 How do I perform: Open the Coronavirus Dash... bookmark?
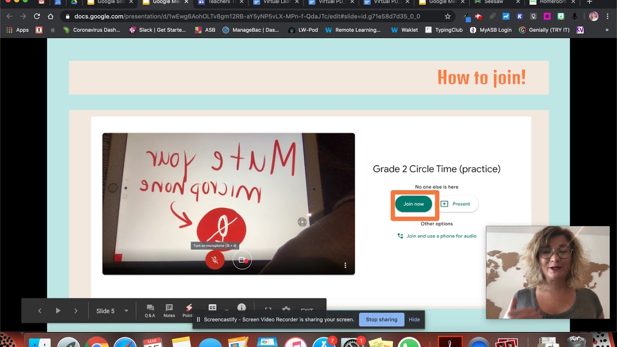pyautogui.click(x=92, y=30)
